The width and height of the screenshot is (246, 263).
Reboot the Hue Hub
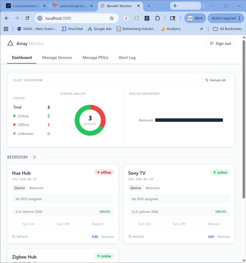pos(98,224)
